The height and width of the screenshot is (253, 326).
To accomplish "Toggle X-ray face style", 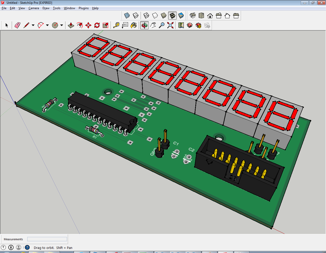I will (127, 16).
